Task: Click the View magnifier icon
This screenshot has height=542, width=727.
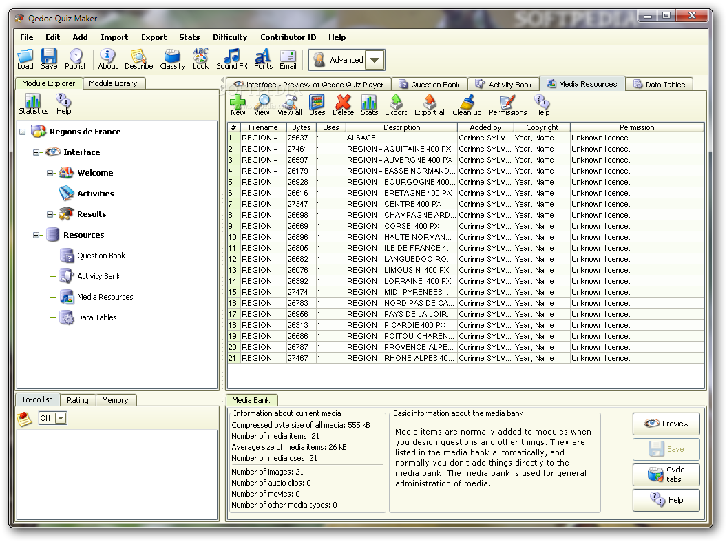Action: [262, 105]
